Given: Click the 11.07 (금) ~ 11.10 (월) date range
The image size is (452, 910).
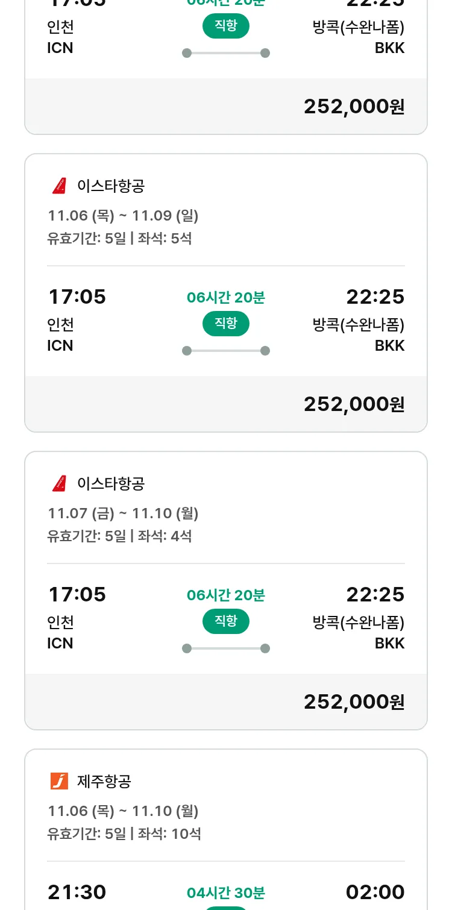Looking at the screenshot, I should (x=123, y=513).
